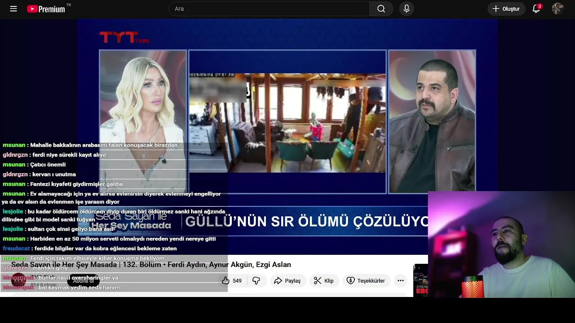
Task: Open the hamburger guide menu
Action: [13, 9]
